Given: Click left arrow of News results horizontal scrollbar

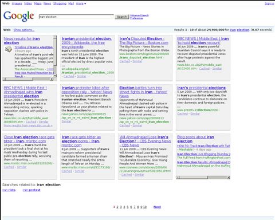Looking at the screenshot, I should (4, 79).
